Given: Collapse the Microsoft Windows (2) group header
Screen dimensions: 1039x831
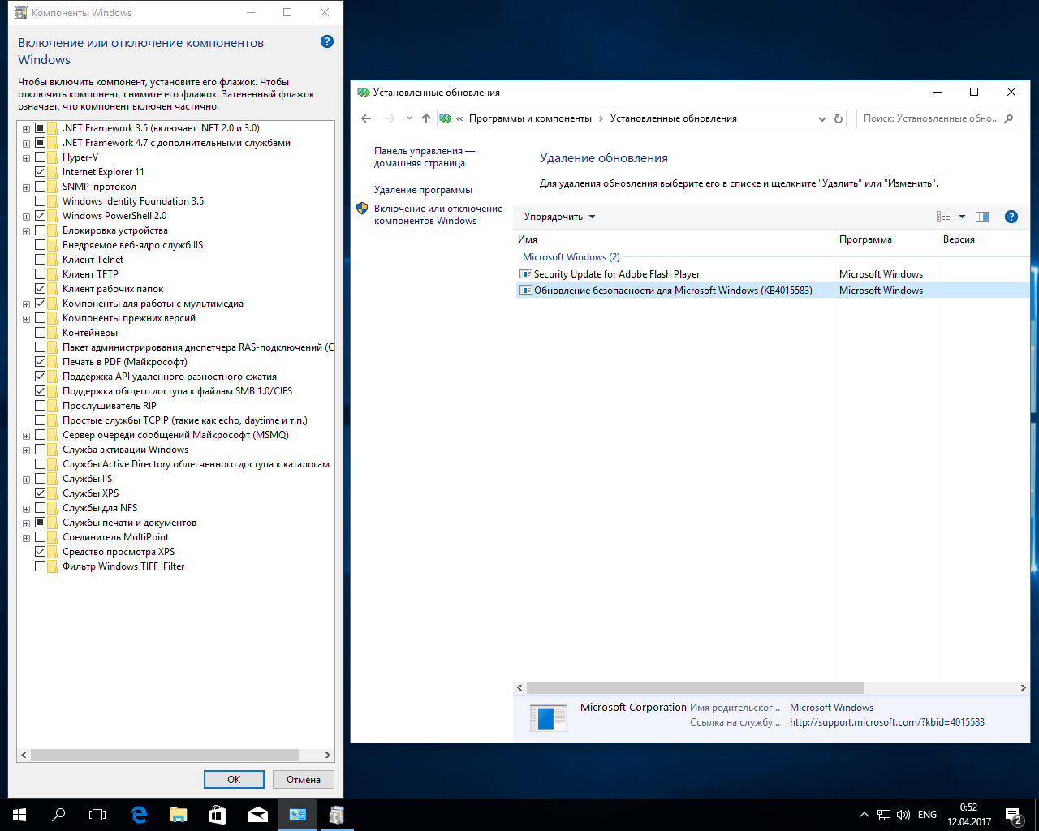Looking at the screenshot, I should 571,257.
